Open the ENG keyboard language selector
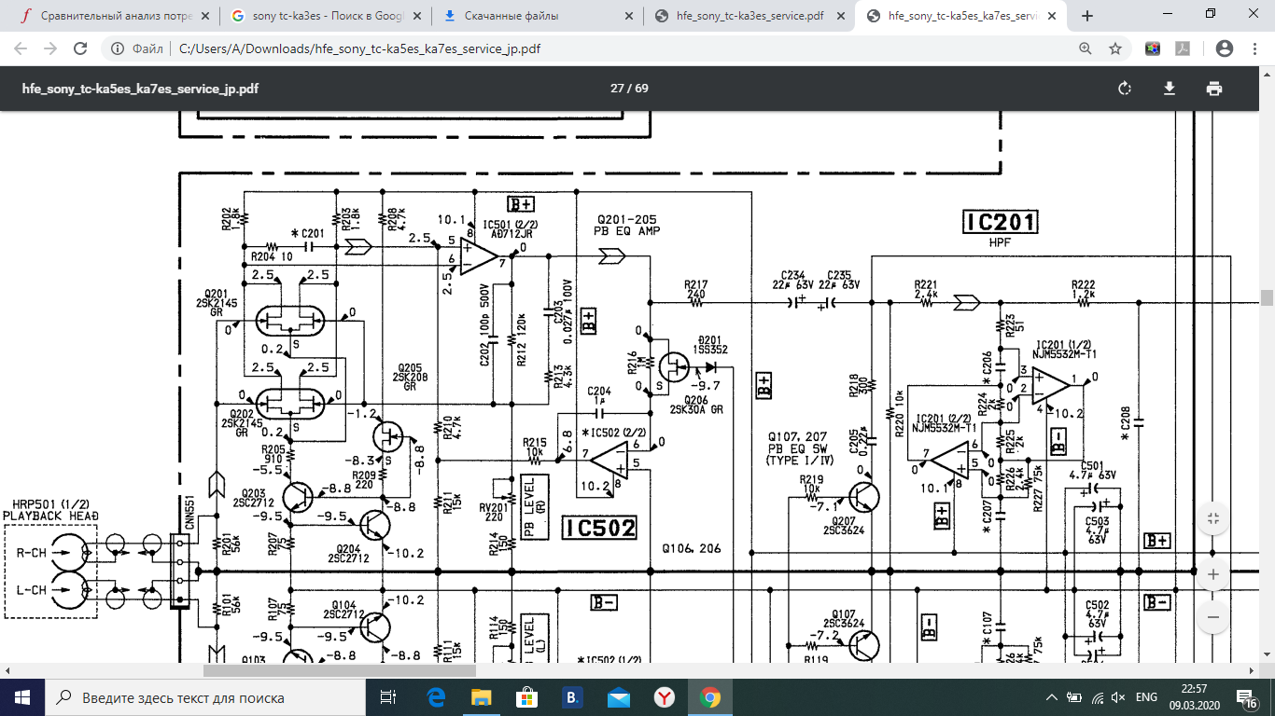This screenshot has height=716, width=1275. [x=1146, y=697]
